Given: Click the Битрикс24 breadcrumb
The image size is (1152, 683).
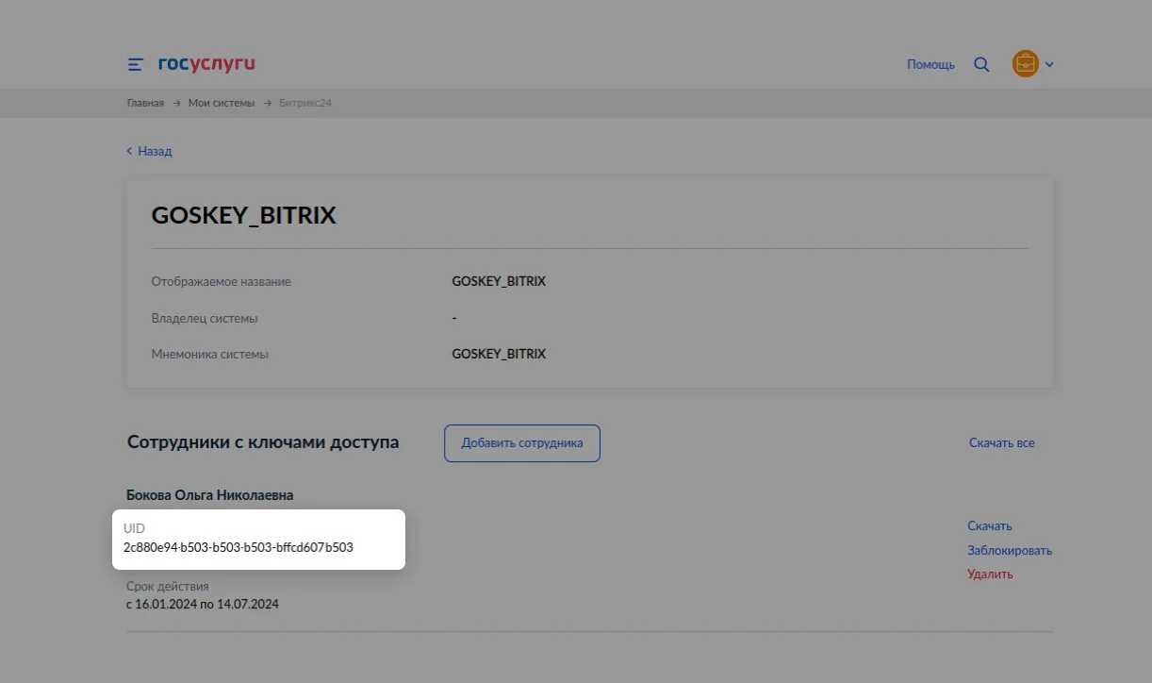Looking at the screenshot, I should point(305,103).
